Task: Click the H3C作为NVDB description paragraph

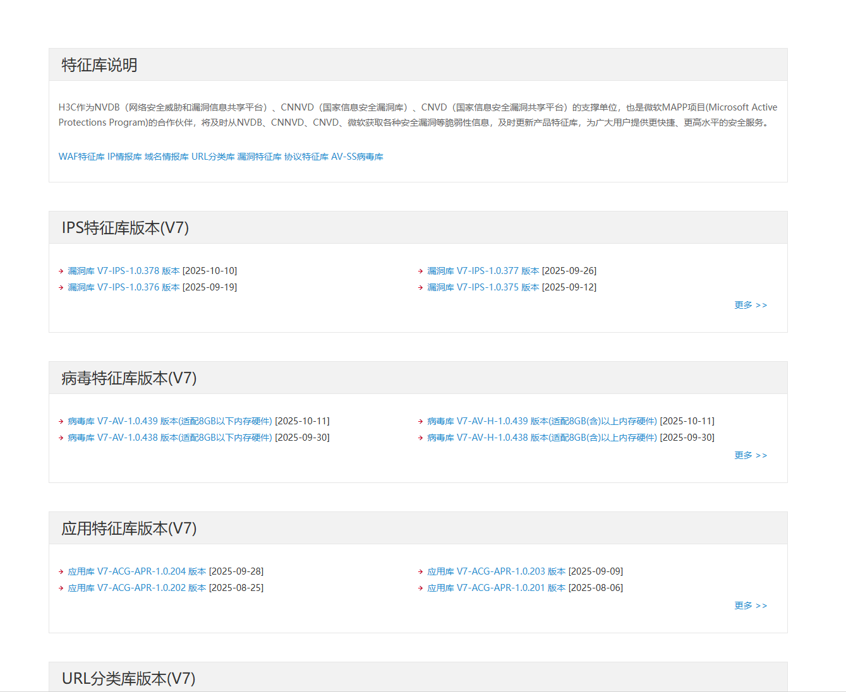Action: tap(418, 115)
